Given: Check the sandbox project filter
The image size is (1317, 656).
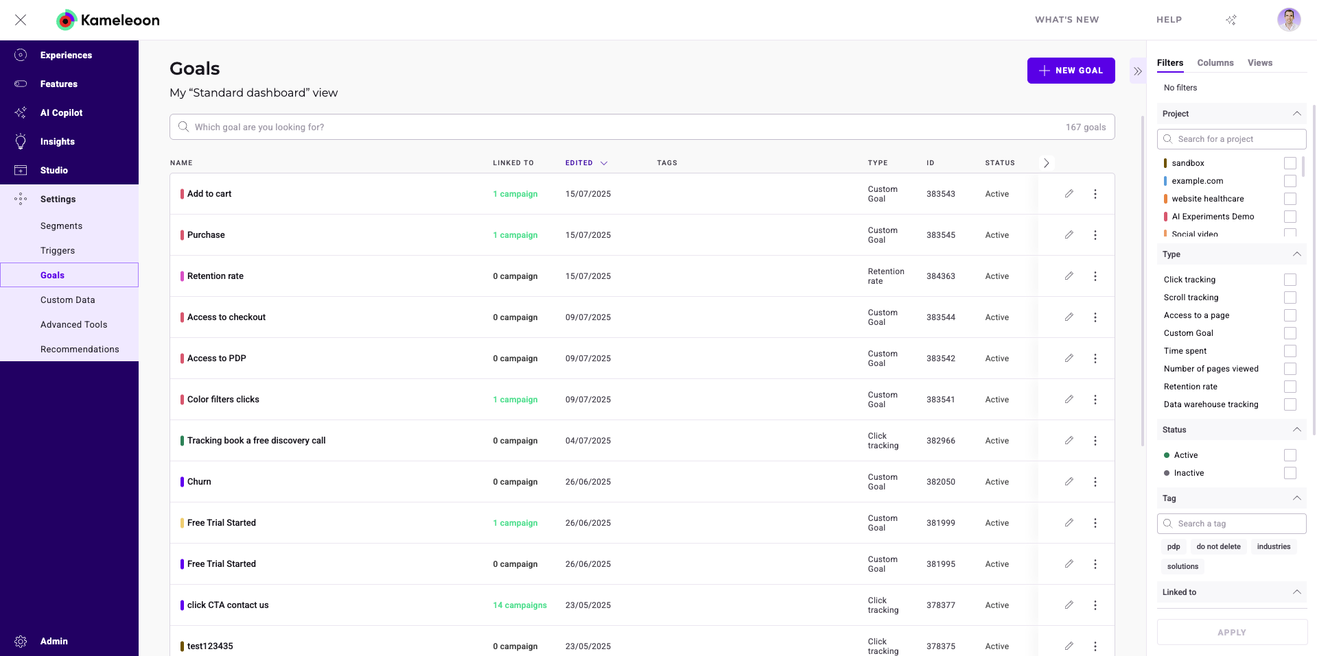Looking at the screenshot, I should pyautogui.click(x=1290, y=163).
